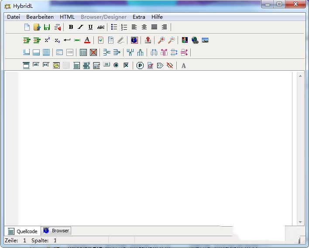Insert a form checkbox element
The height and width of the screenshot is (248, 309).
tap(126, 65)
